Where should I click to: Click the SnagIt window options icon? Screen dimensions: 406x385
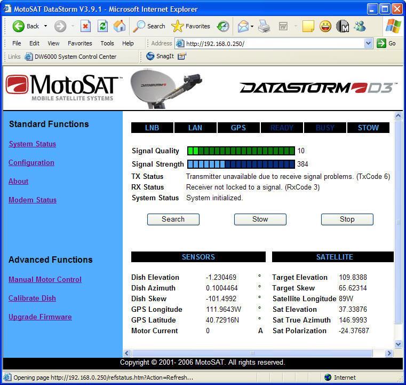click(x=182, y=56)
